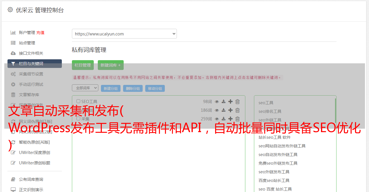
Task: Open the https://www.ucaiyun.com site dropdown
Action: point(124,34)
